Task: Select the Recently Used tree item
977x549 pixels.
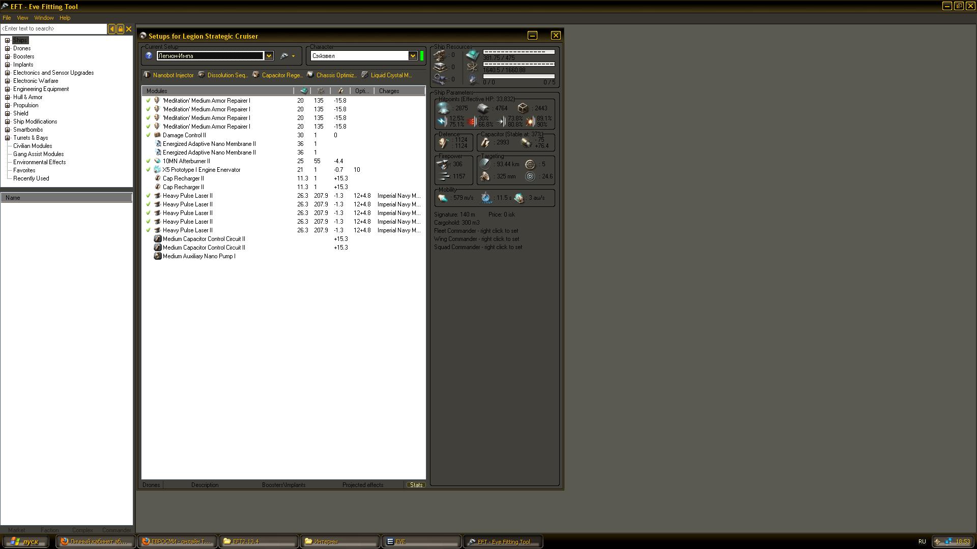Action: 31,178
